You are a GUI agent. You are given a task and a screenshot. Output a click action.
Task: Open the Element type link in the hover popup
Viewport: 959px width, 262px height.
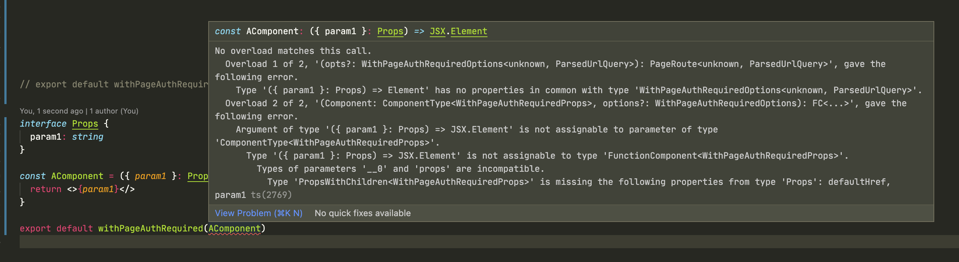[x=468, y=31]
